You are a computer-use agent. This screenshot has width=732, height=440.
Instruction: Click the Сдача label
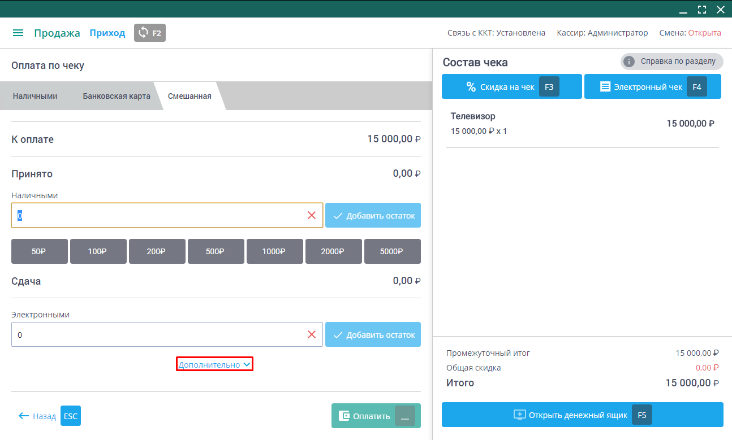(x=26, y=281)
